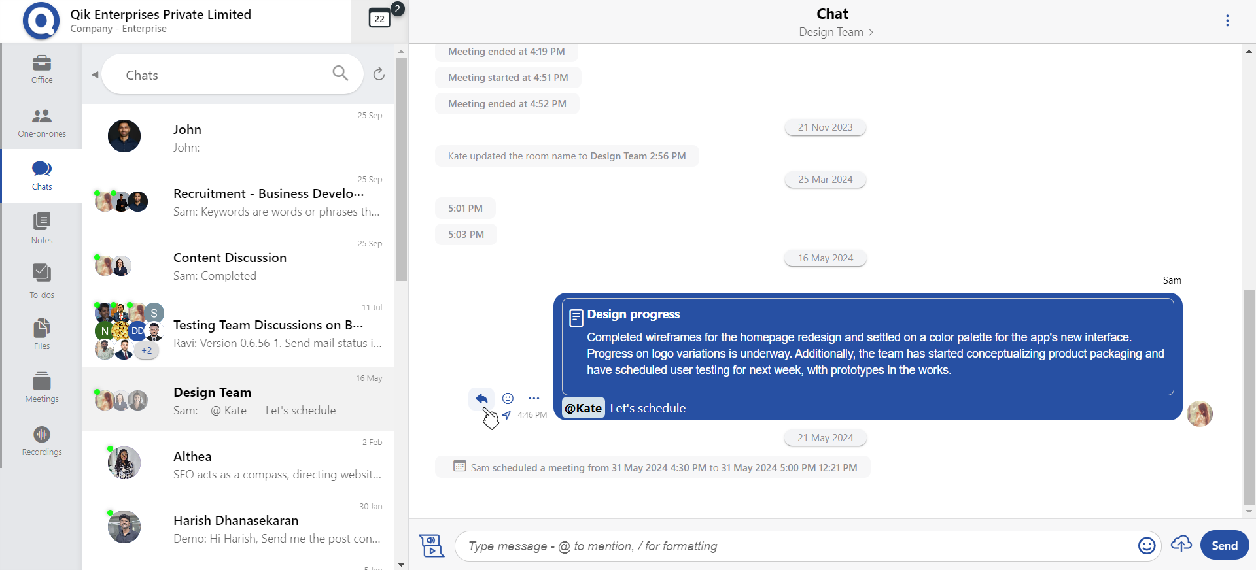Switch to the Notes tab
The width and height of the screenshot is (1256, 570).
pos(42,228)
